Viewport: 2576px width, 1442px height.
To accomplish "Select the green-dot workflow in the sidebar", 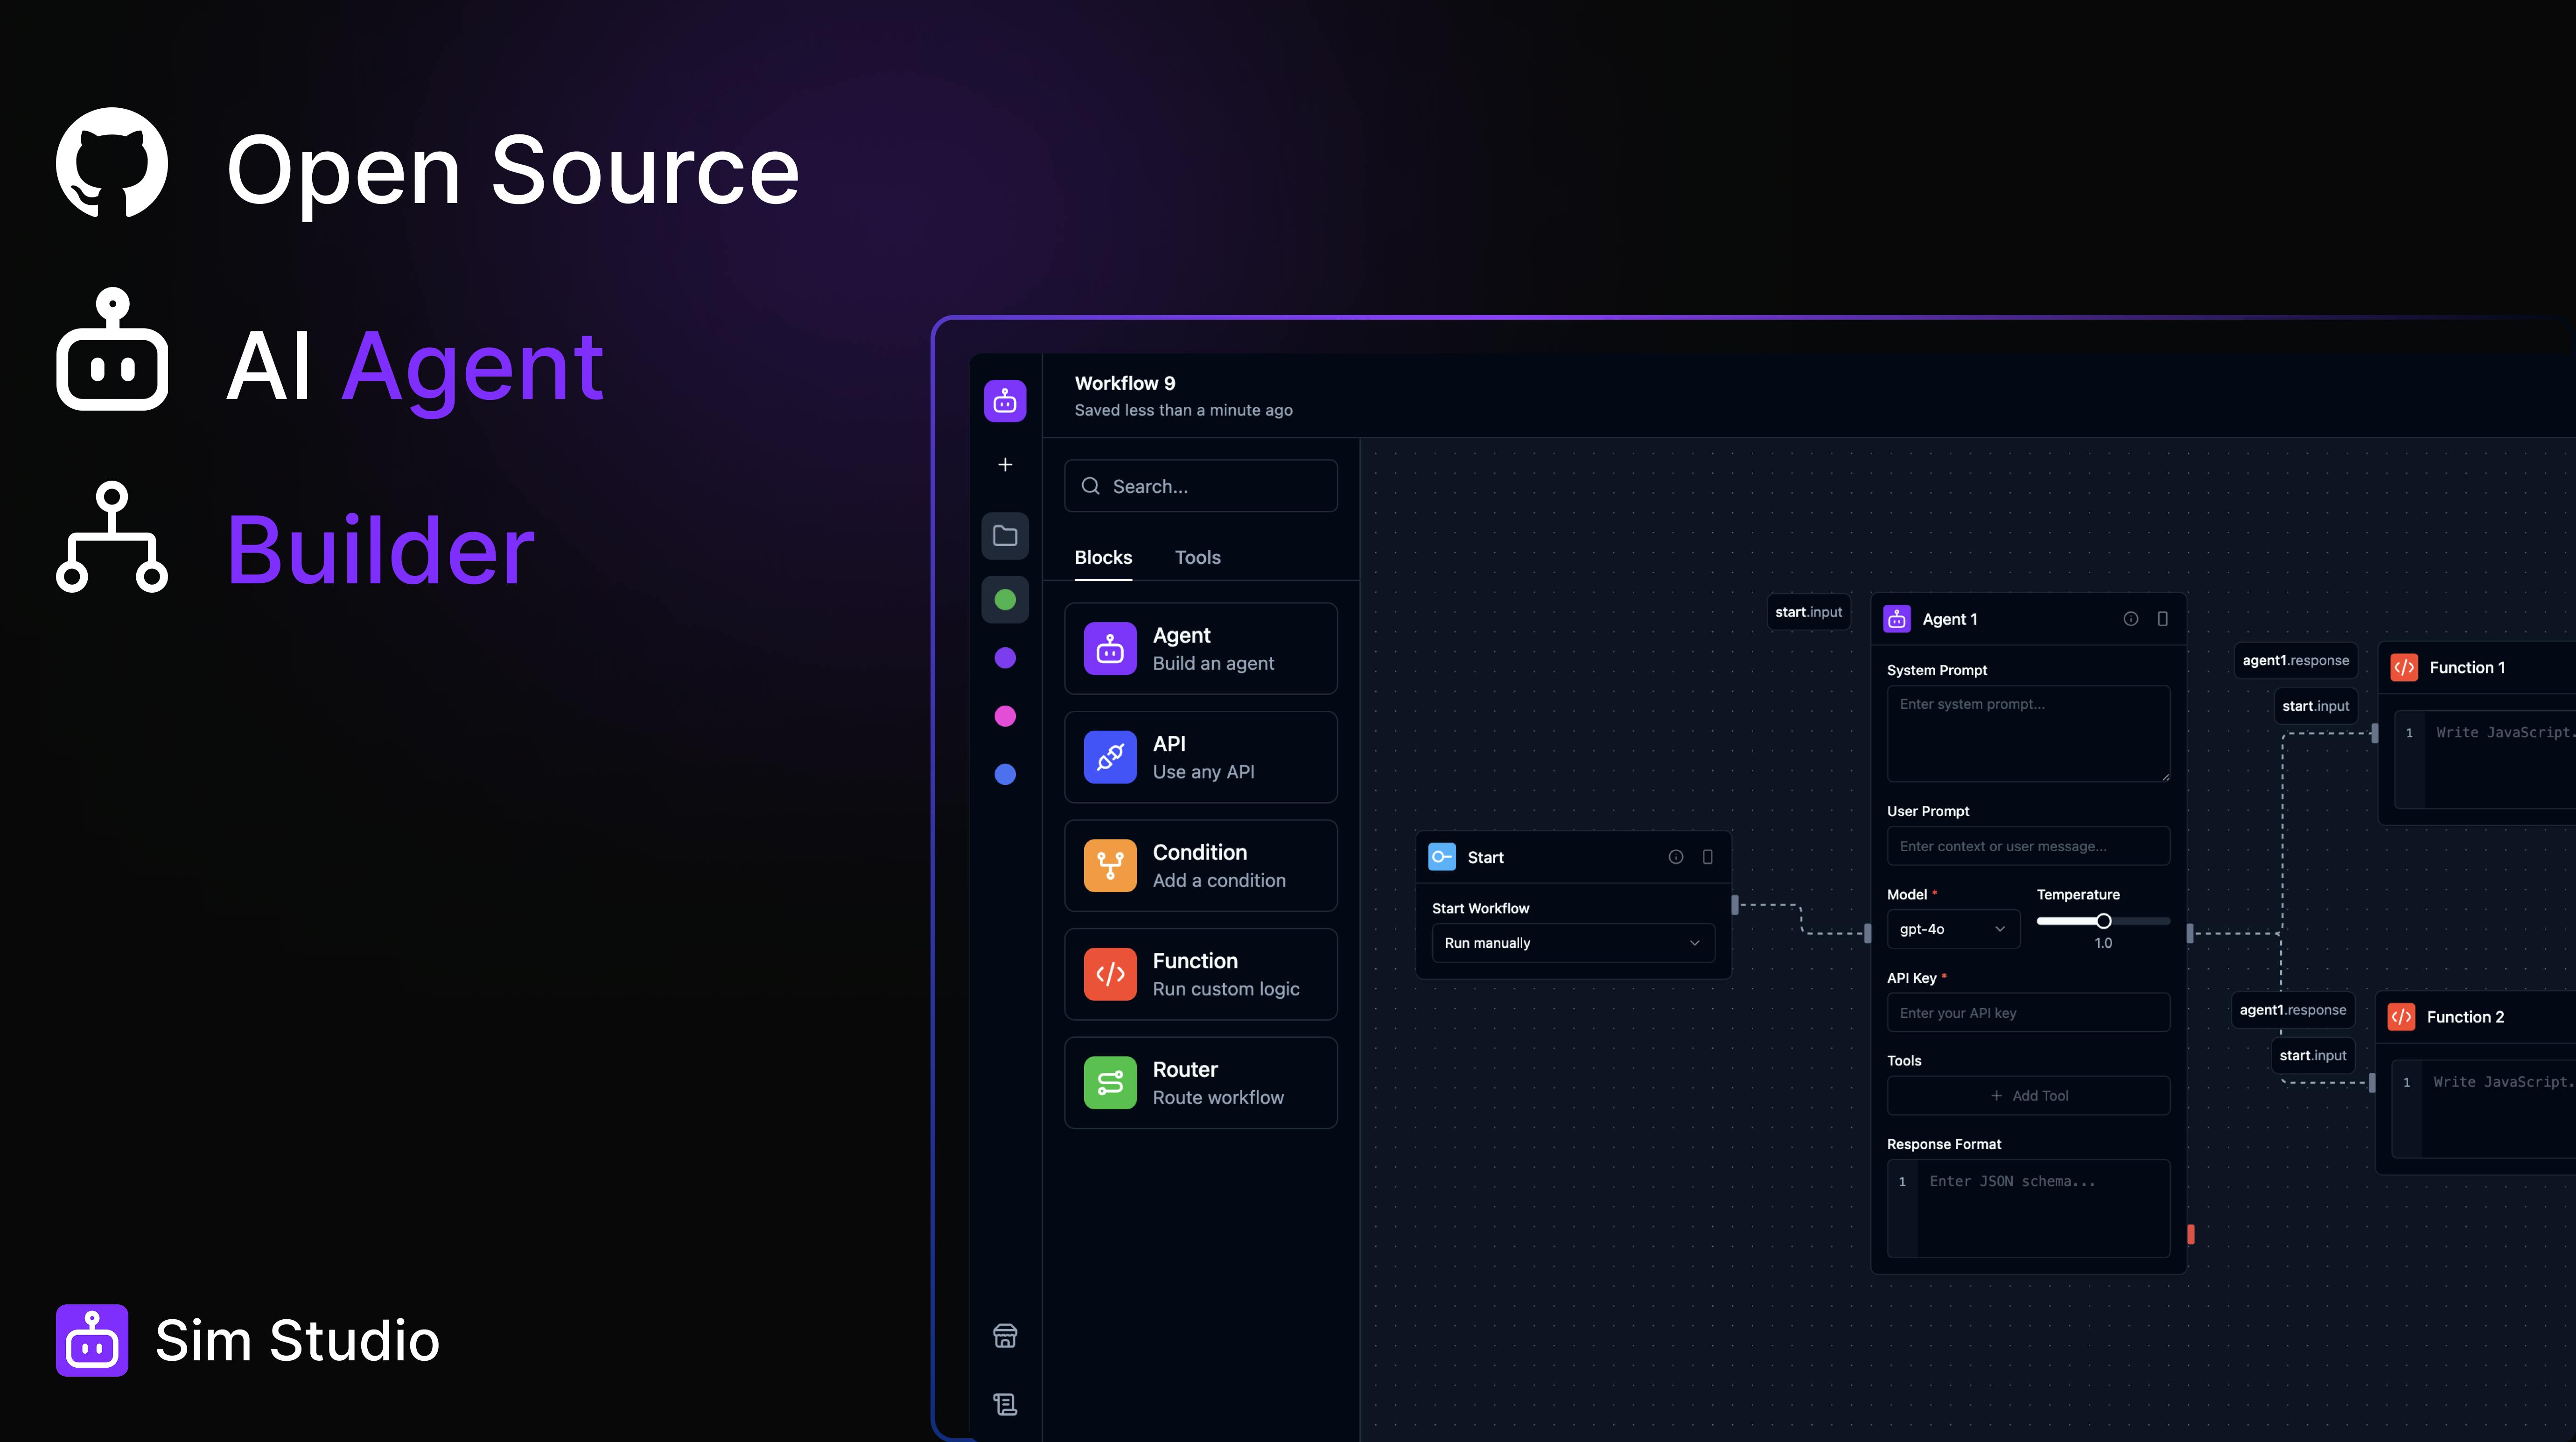I will [1005, 600].
